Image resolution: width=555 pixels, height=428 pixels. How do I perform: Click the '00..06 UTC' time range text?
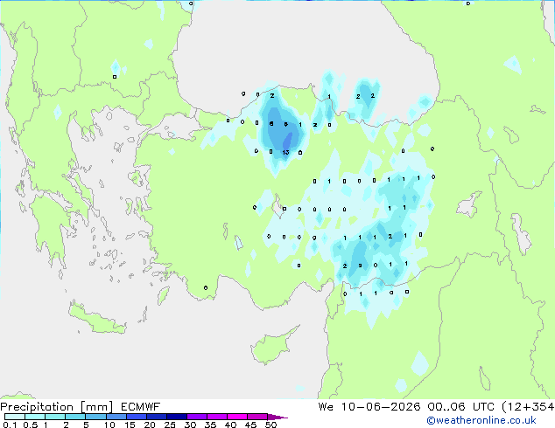(460, 407)
